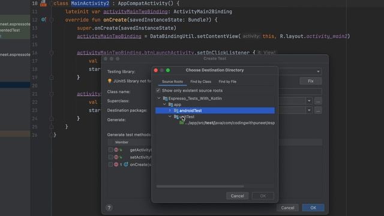Click MainActivity2 class name in editor
The image size is (384, 216).
coord(90,4)
